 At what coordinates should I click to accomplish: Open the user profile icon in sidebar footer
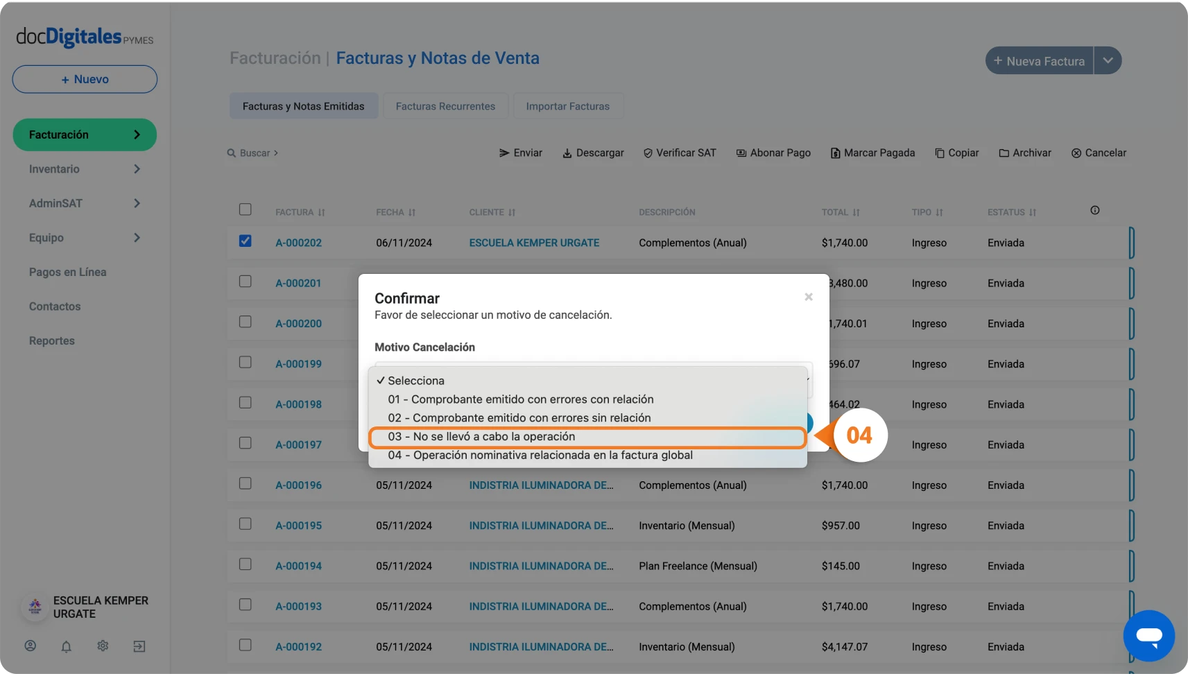click(x=31, y=646)
